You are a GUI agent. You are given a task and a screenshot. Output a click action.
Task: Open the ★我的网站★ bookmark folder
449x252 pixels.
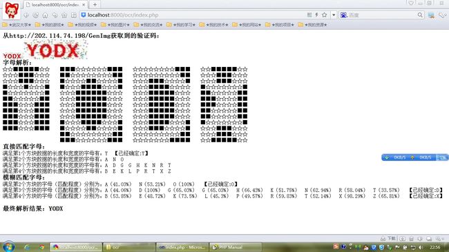pos(247,25)
